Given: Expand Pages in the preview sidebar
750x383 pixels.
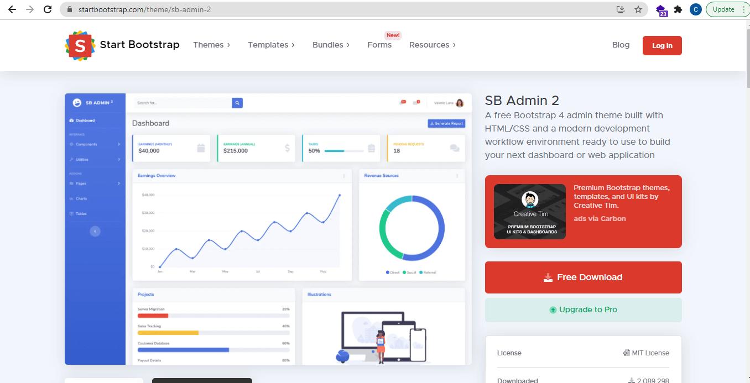Looking at the screenshot, I should (95, 183).
